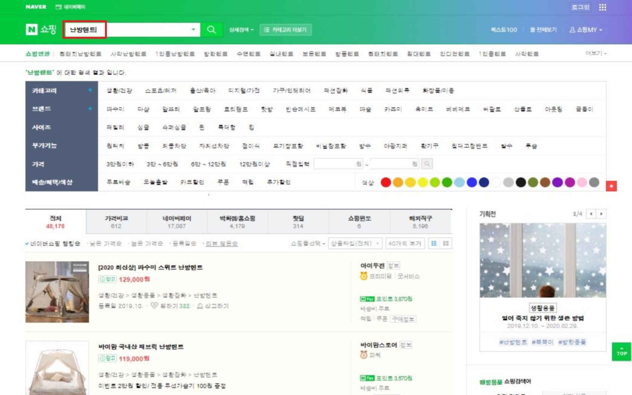Screen dimensions: 632x395
Task: Open the 베스트100 link
Action: coord(504,30)
